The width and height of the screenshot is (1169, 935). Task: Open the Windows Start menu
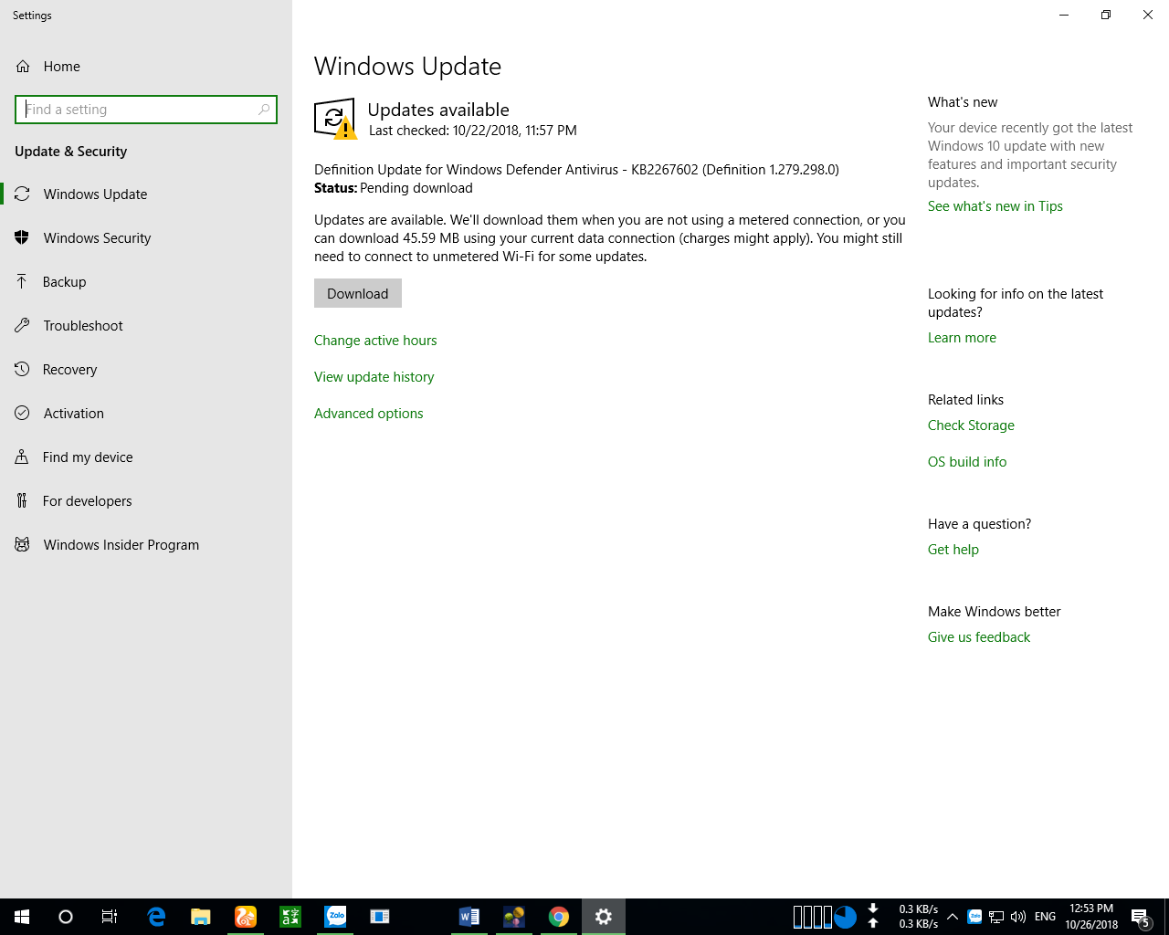click(x=22, y=917)
